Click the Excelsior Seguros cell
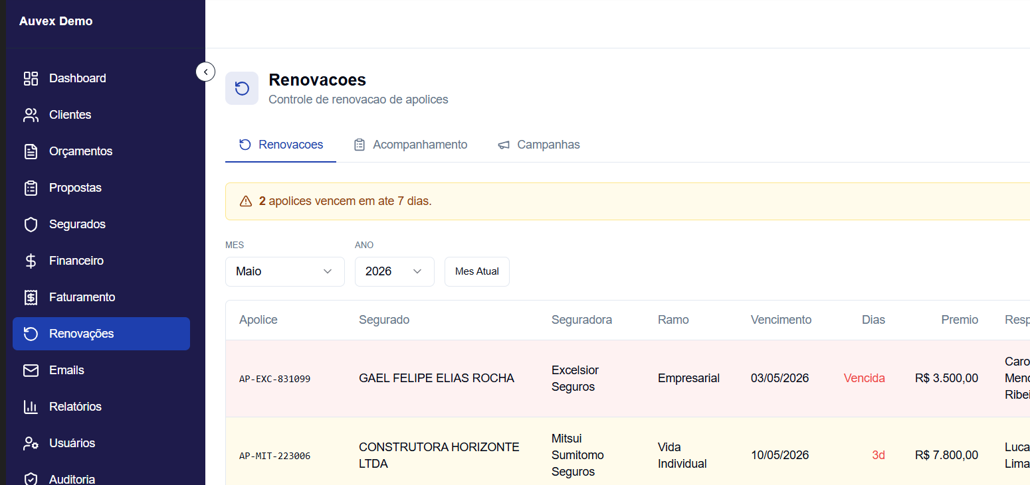The width and height of the screenshot is (1030, 485). tap(575, 378)
